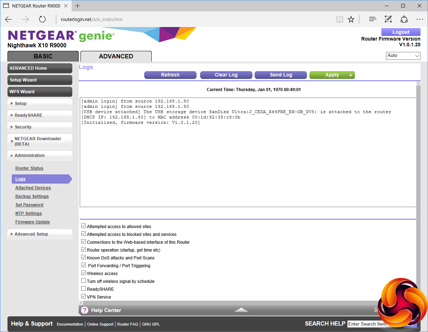Check Turn off wireless signal by schedule
The image size is (428, 332).
pos(84,281)
